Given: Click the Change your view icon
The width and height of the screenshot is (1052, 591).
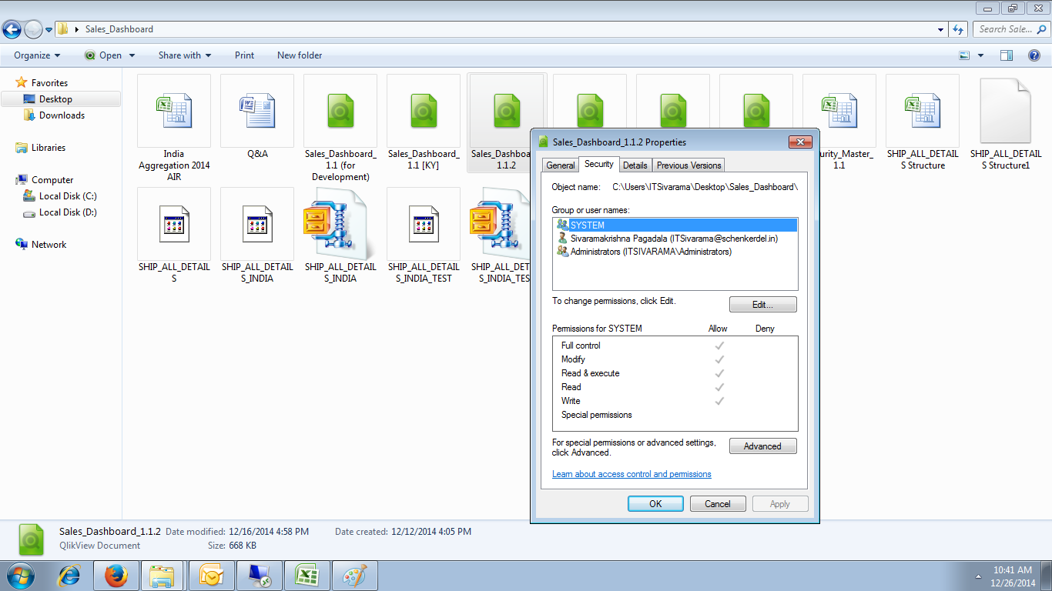Looking at the screenshot, I should click(964, 55).
